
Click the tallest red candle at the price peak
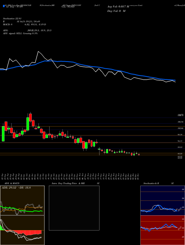click(x=30, y=117)
